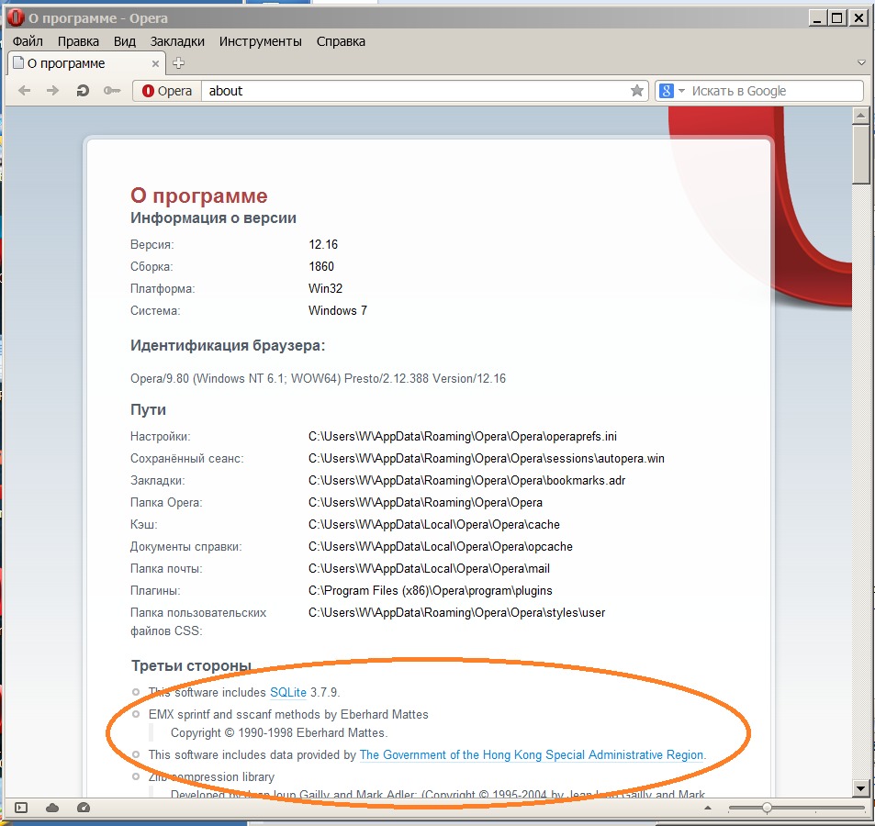
Task: Click the address field containing about
Action: 413,91
